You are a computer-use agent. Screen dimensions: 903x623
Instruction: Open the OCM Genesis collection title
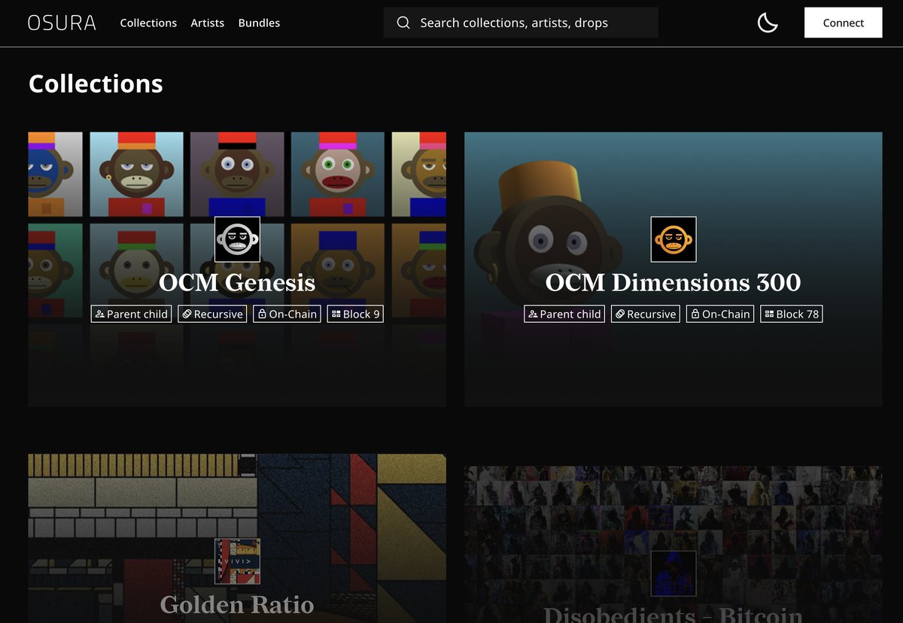237,283
